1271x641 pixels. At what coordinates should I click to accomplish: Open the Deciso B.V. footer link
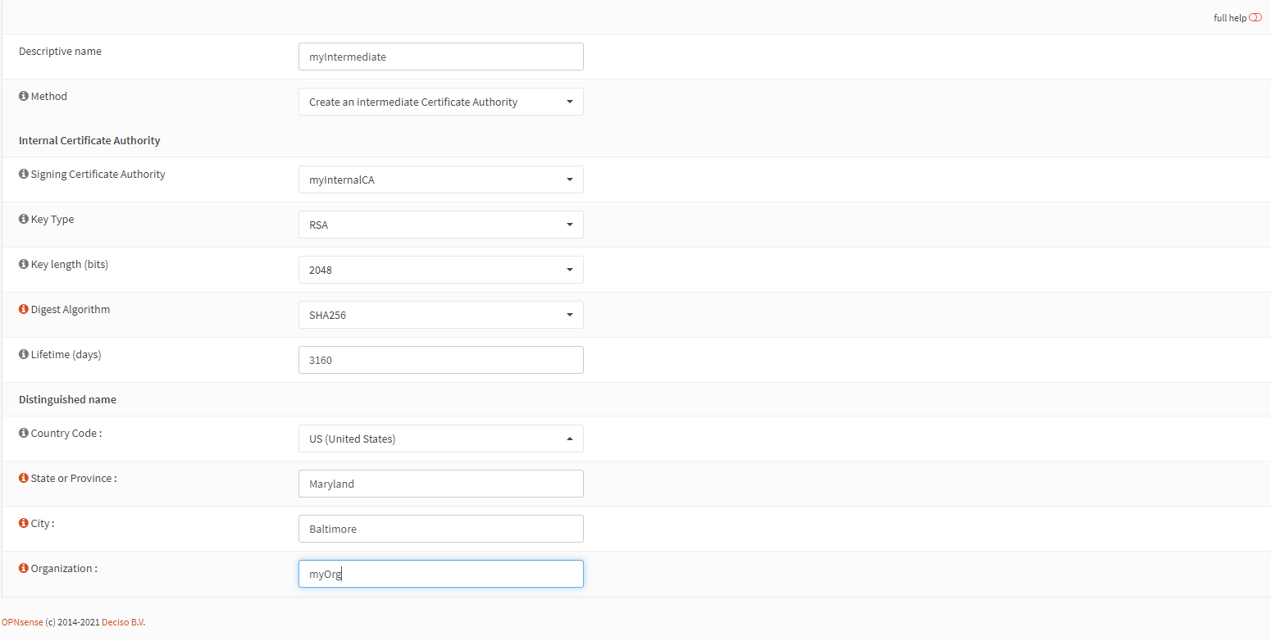click(123, 622)
